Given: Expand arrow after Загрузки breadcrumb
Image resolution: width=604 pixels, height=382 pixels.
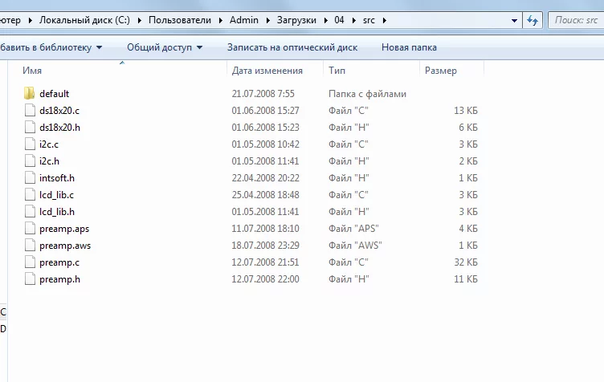Looking at the screenshot, I should pos(326,20).
